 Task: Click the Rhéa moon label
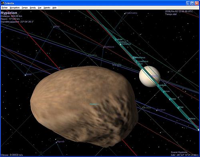click(x=181, y=107)
